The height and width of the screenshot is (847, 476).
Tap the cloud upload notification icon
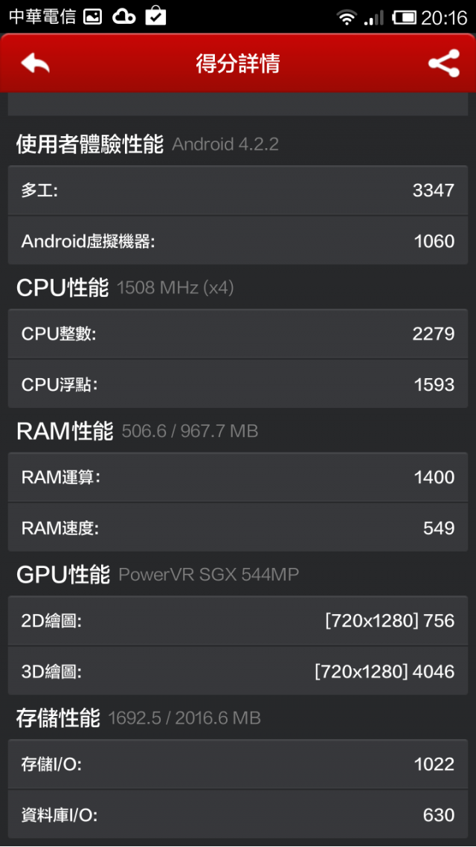(x=123, y=16)
